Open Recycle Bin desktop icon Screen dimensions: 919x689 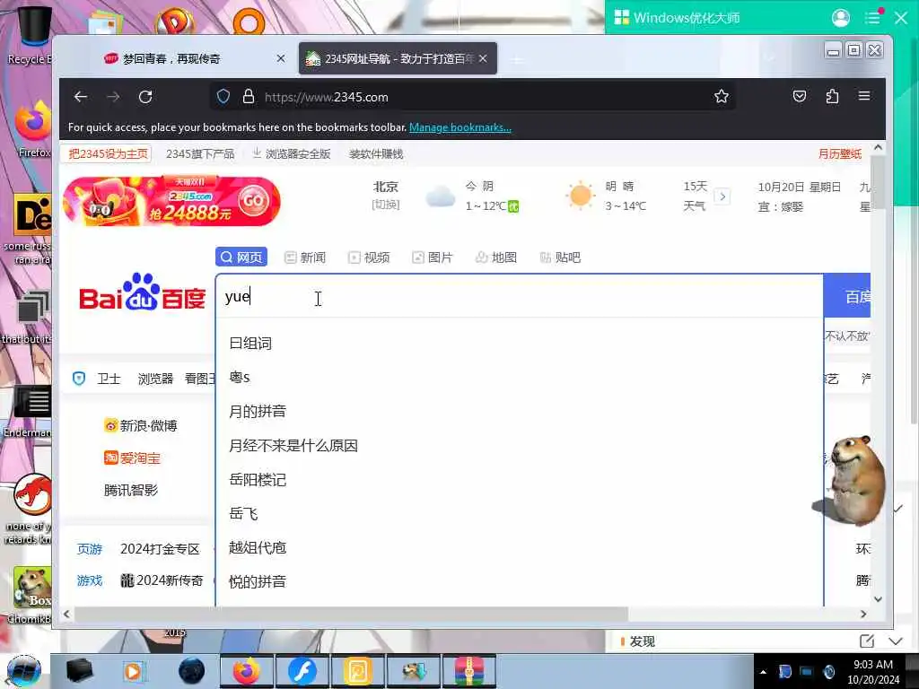point(32,35)
